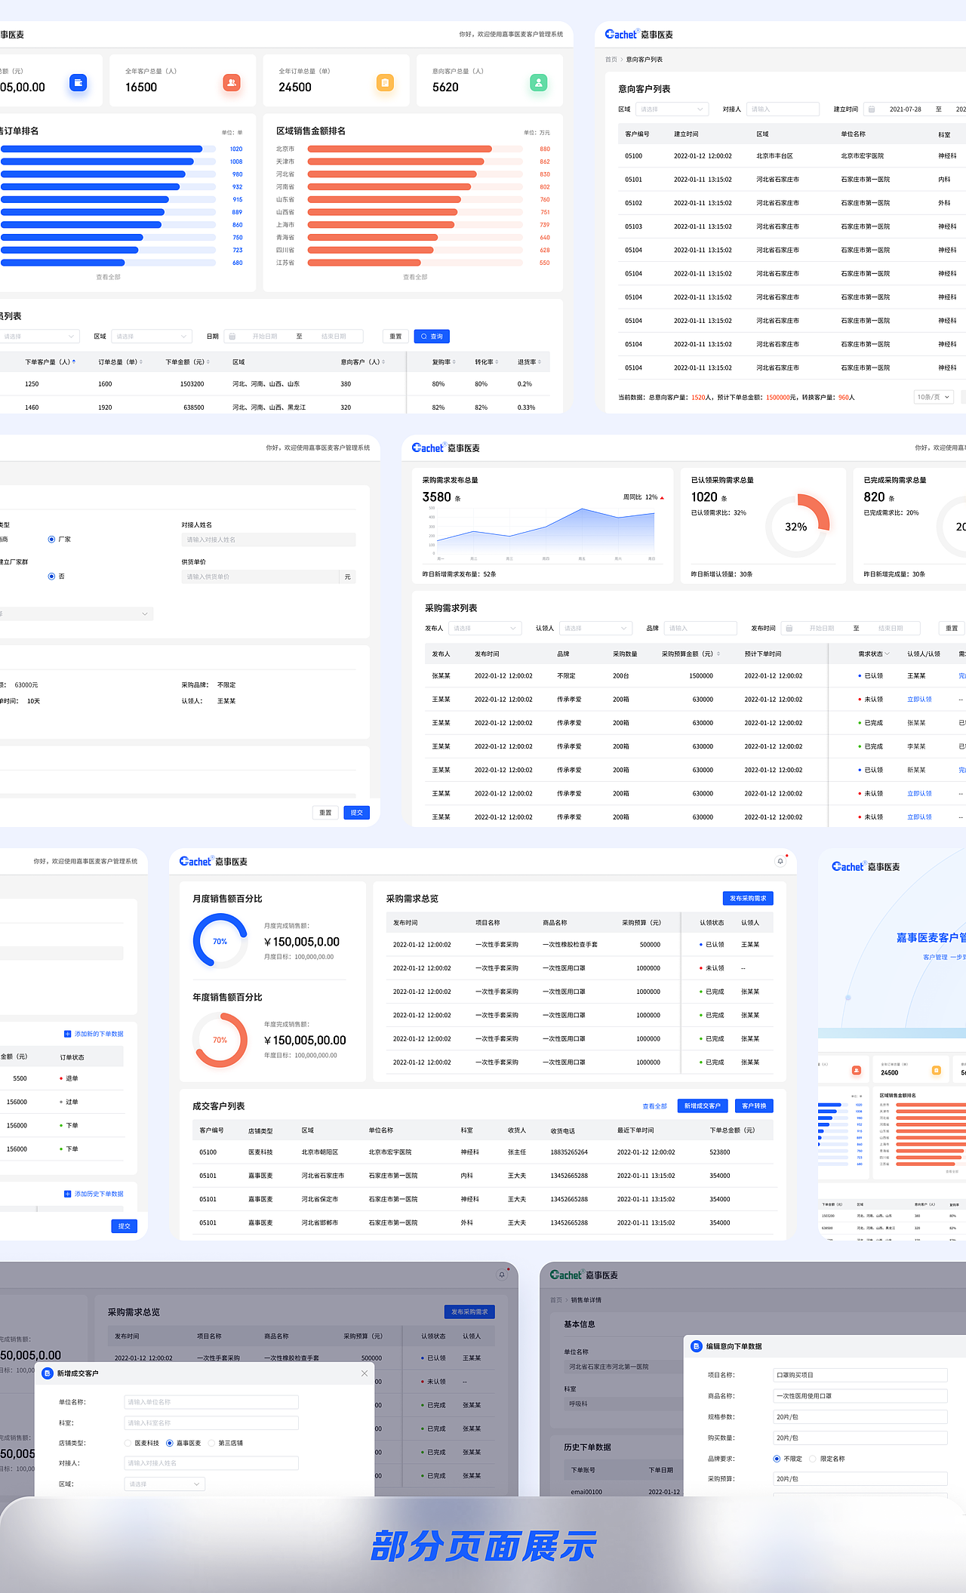Click the blue 查询 search button
Viewport: 966px width, 1593px height.
click(x=432, y=337)
